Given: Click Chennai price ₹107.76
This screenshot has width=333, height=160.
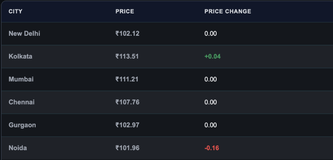Looking at the screenshot, I should pos(127,102).
